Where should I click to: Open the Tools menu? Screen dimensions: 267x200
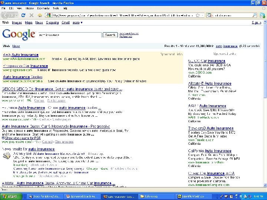[x=56, y=8]
